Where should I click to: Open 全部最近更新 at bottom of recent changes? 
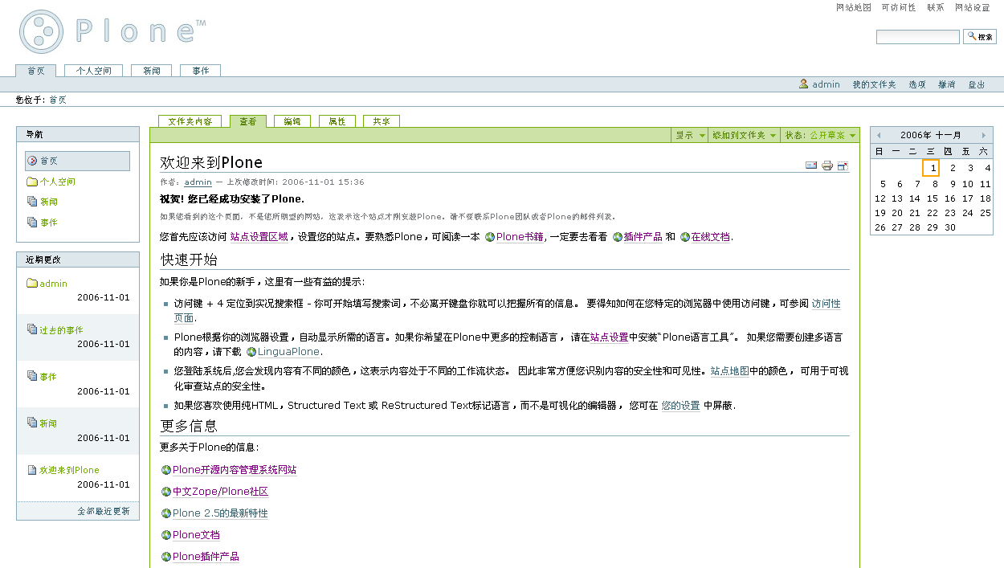click(104, 512)
